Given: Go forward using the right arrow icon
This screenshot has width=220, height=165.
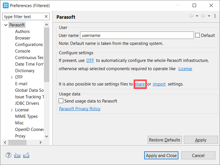Looking at the screenshot, I should 203,16.
